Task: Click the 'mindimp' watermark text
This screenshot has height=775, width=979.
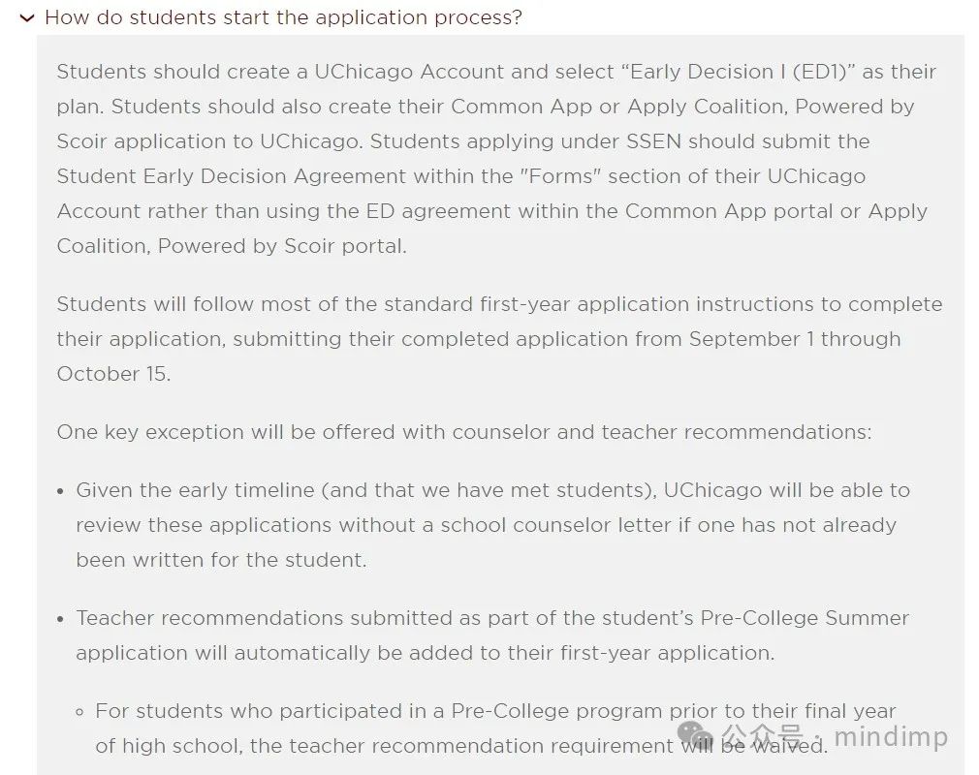Action: (x=891, y=736)
